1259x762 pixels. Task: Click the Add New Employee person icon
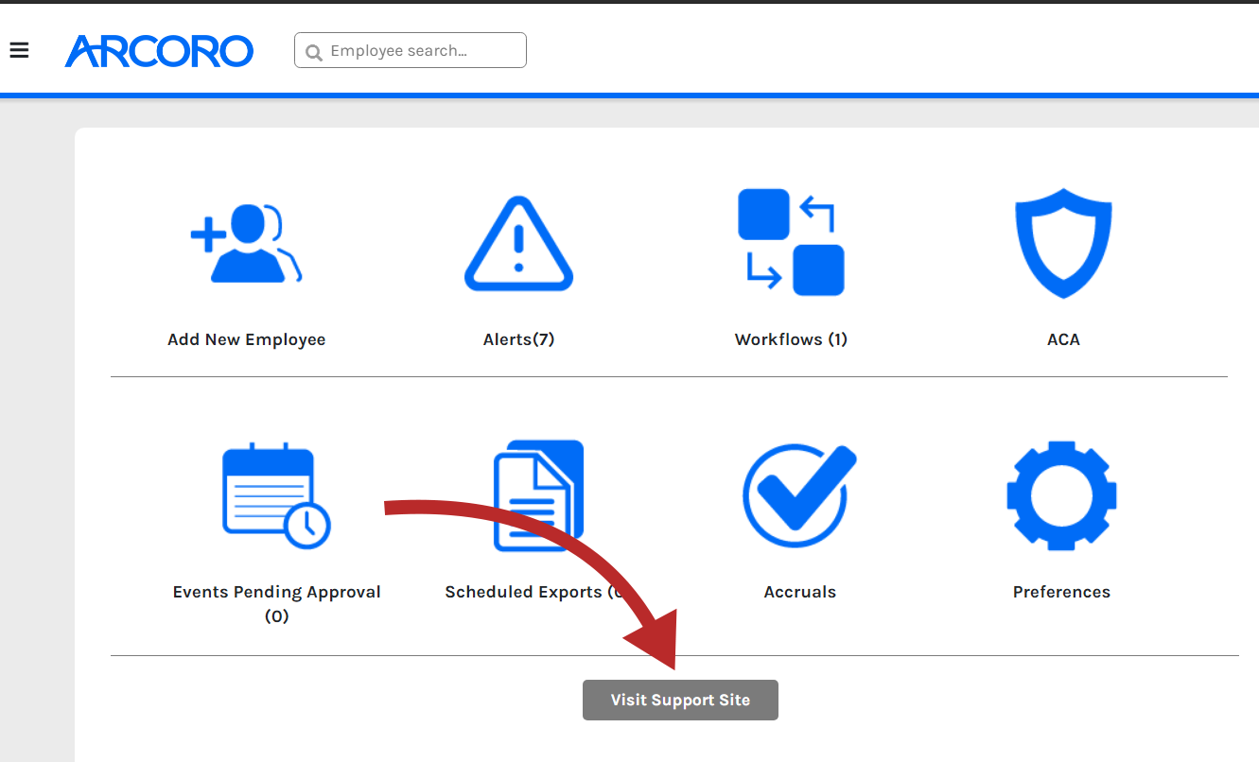coord(246,244)
